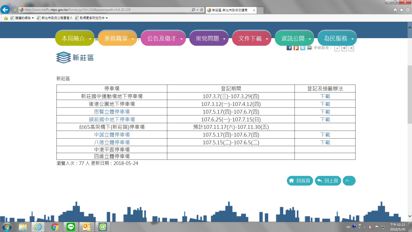Open the 資訊公開 menu
The image size is (412, 232).
pyautogui.click(x=294, y=38)
